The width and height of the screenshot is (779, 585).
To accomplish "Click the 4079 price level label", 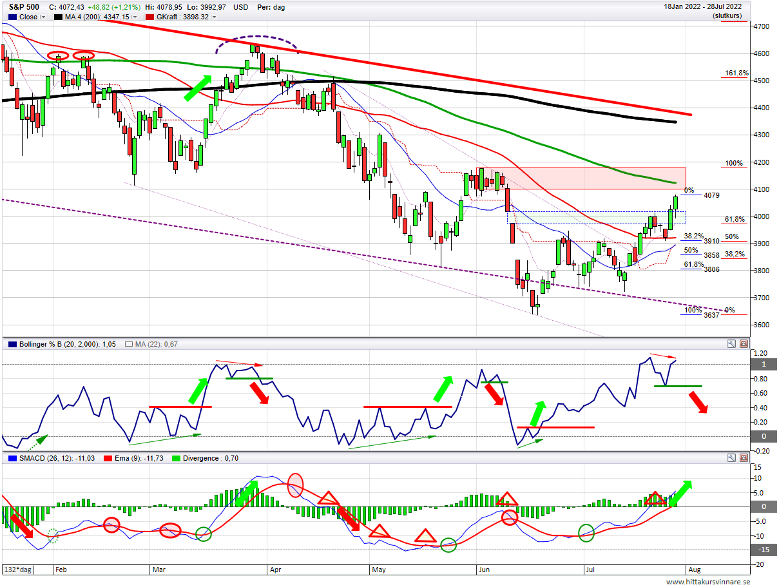I will [x=712, y=195].
